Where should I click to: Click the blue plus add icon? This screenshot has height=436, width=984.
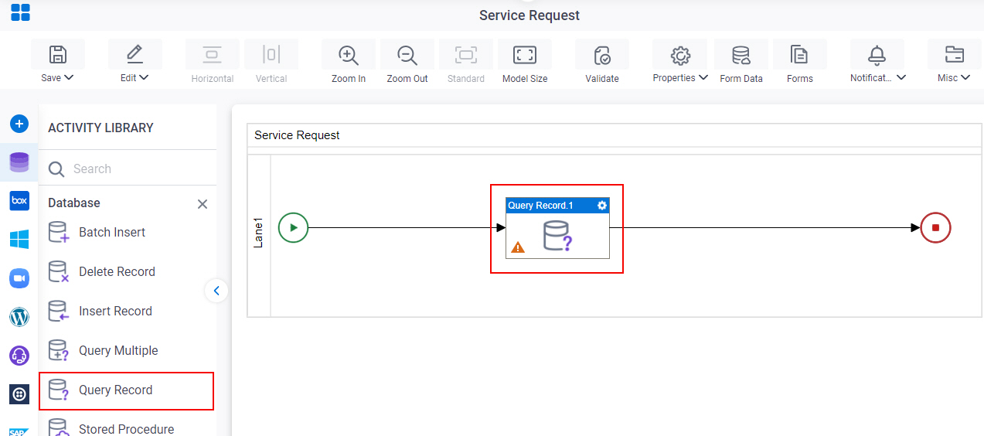click(19, 123)
